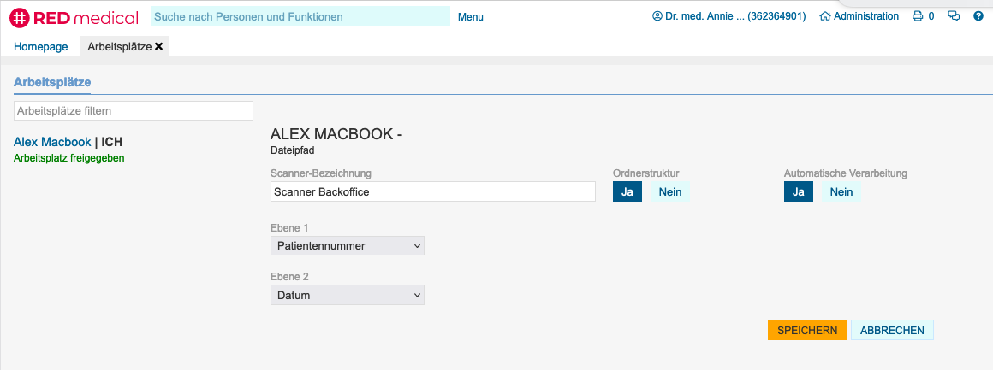
Task: Click the user profile icon
Action: pyautogui.click(x=657, y=16)
